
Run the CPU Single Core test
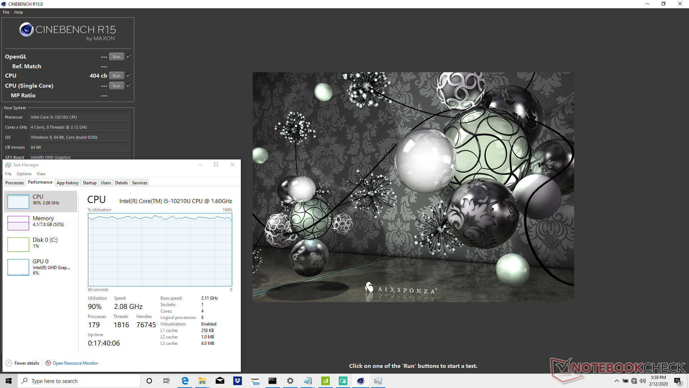116,86
